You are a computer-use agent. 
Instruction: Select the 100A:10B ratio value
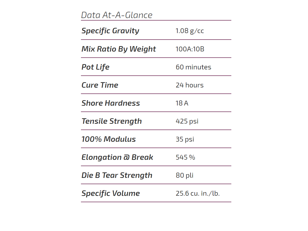pyautogui.click(x=190, y=49)
